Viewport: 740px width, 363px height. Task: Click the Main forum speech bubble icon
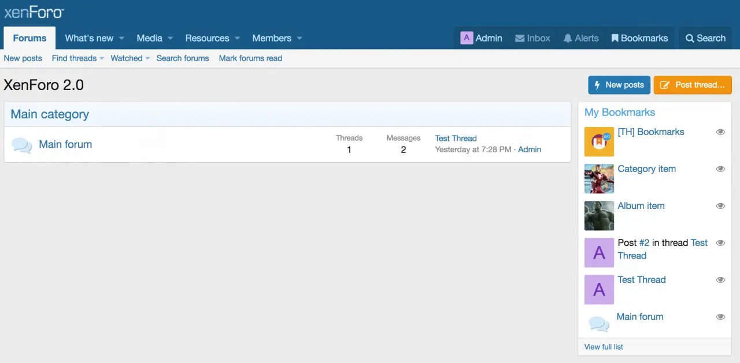pos(22,145)
